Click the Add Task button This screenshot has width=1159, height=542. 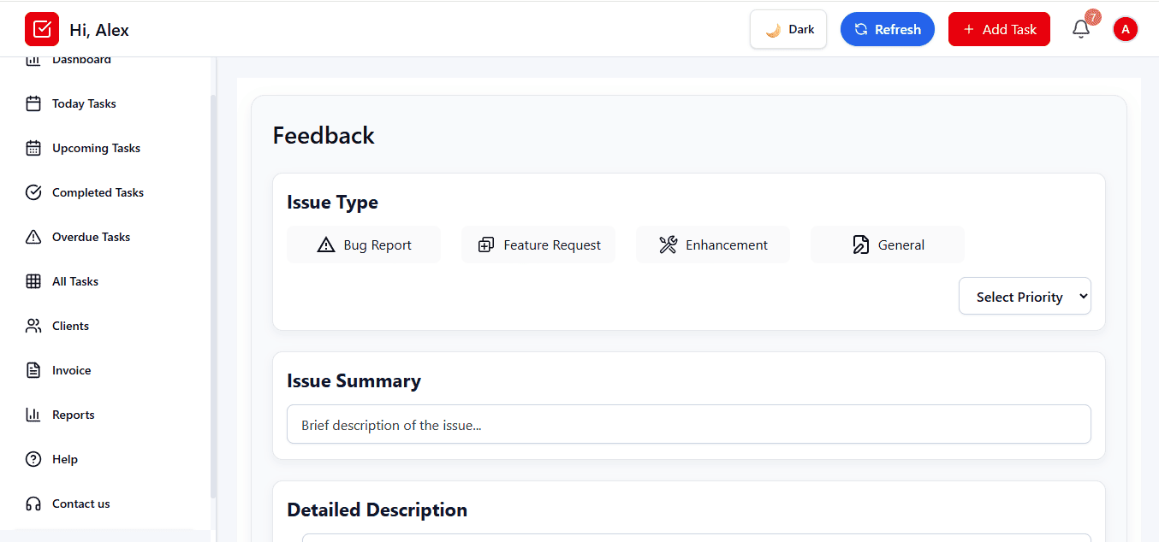(999, 29)
